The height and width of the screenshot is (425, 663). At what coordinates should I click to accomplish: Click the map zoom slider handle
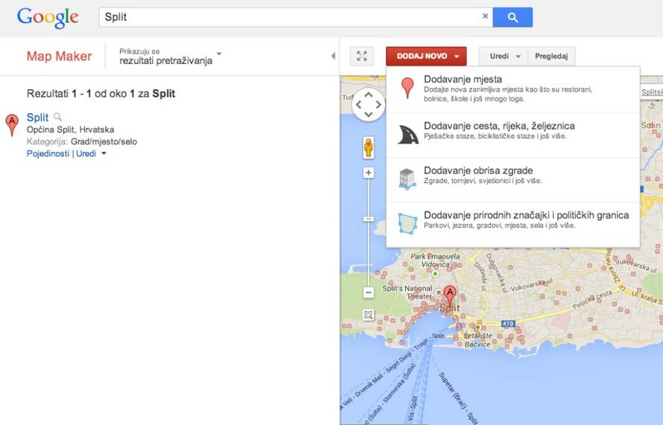point(368,219)
